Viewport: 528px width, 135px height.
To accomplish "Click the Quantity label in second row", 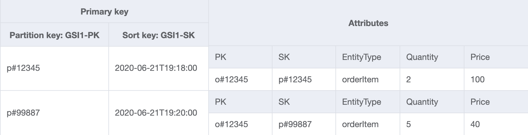I will click(x=422, y=102).
